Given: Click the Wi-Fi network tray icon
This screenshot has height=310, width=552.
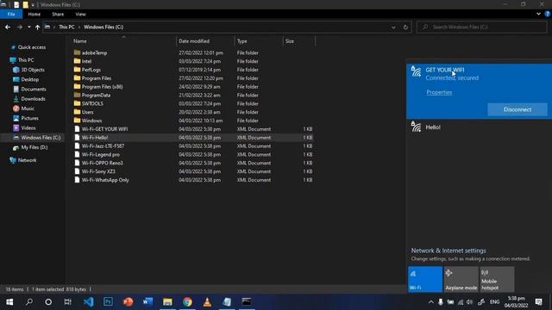Looking at the screenshot, I should tap(460, 302).
